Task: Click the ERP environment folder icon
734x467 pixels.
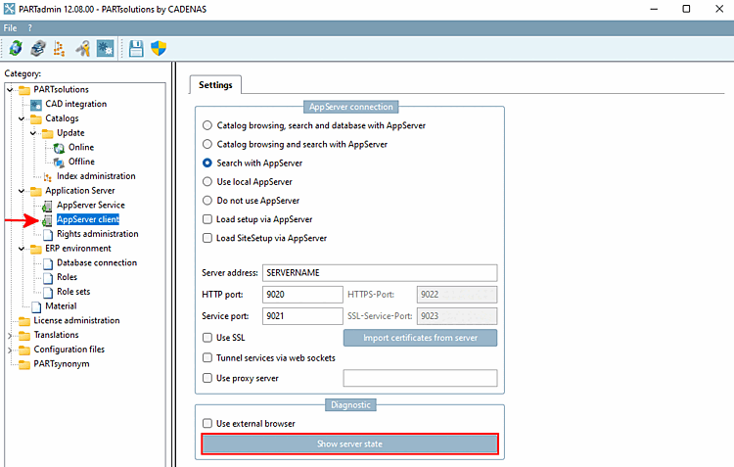Action: 36,249
